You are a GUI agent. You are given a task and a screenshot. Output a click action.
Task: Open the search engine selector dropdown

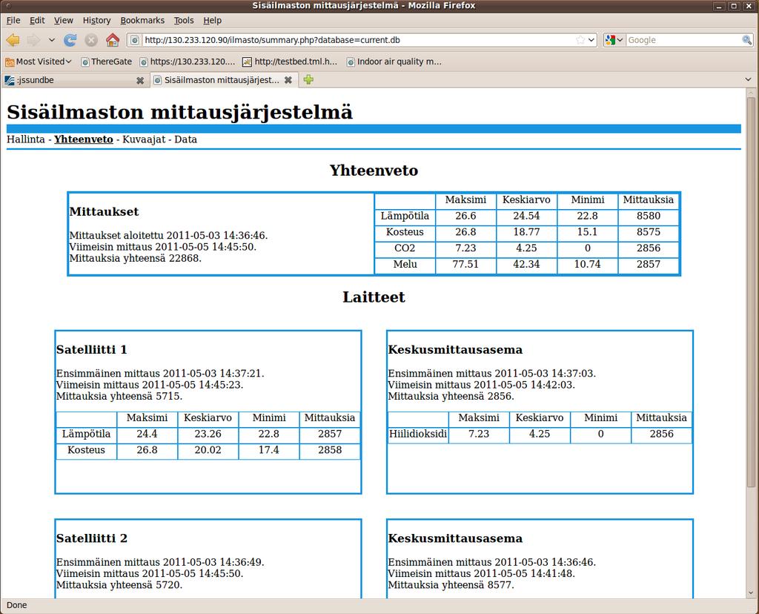[x=614, y=40]
